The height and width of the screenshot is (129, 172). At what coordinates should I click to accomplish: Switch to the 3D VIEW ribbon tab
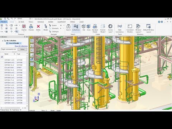coord(21,22)
